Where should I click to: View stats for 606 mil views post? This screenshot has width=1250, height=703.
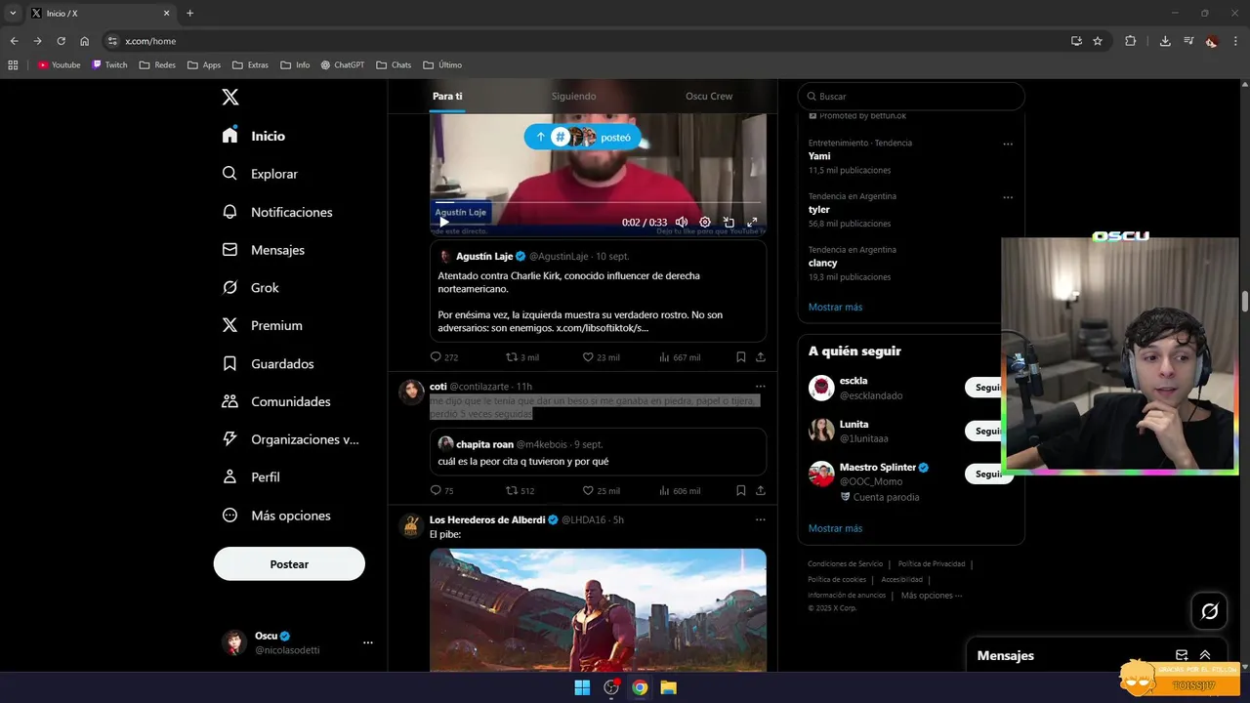click(680, 490)
